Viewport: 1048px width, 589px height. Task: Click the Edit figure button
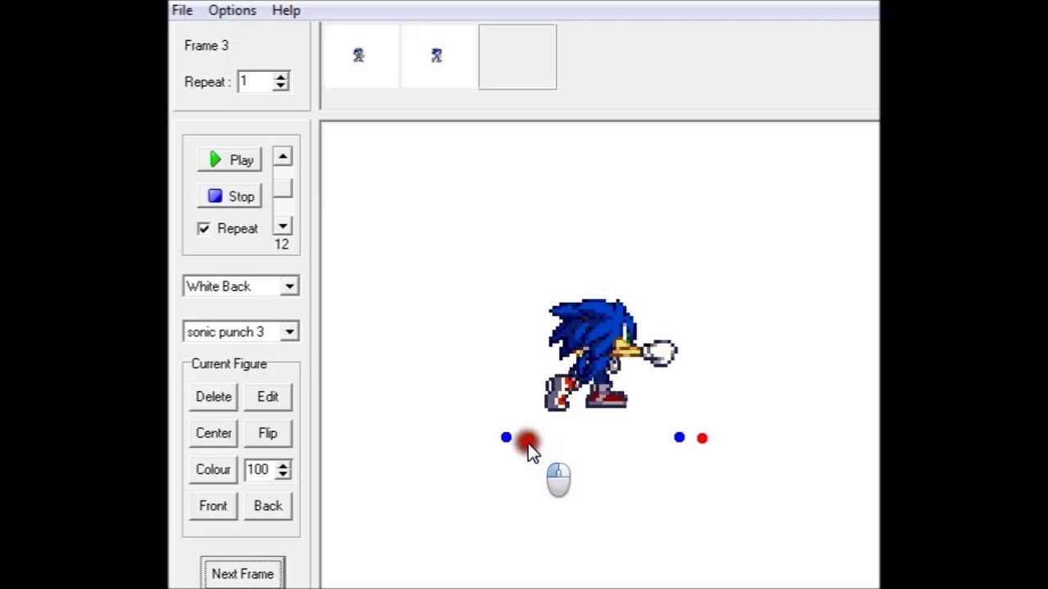(268, 396)
